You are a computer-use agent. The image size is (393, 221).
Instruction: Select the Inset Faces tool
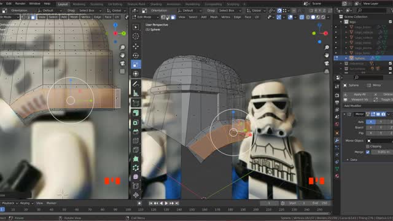click(136, 122)
